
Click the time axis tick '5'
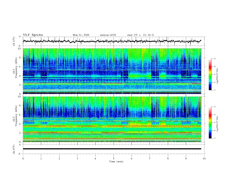tap(114, 159)
